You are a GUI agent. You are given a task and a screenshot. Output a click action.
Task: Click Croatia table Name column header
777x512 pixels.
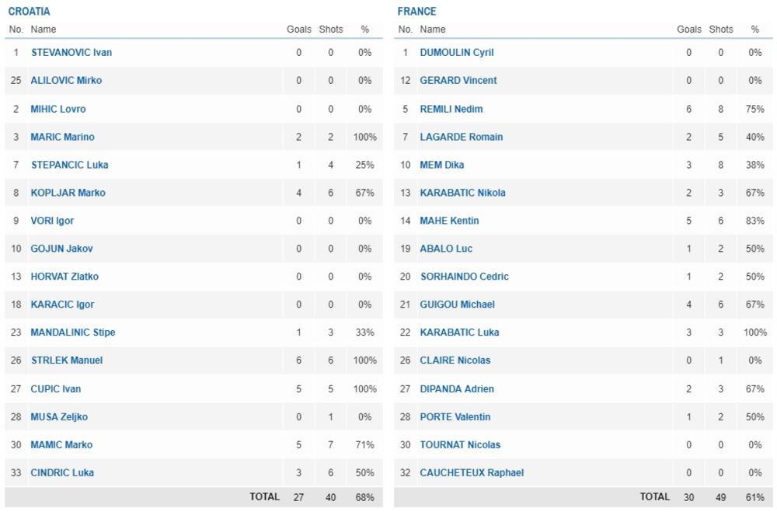click(44, 30)
